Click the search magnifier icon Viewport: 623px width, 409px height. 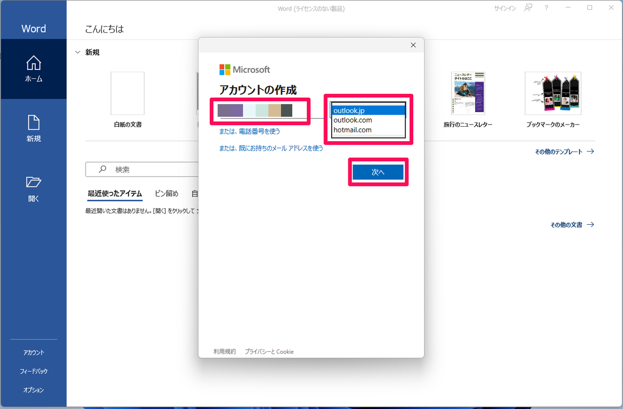tap(102, 169)
